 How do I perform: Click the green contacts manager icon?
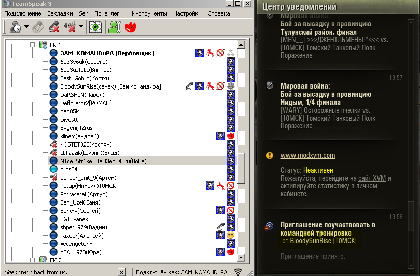pos(115,27)
